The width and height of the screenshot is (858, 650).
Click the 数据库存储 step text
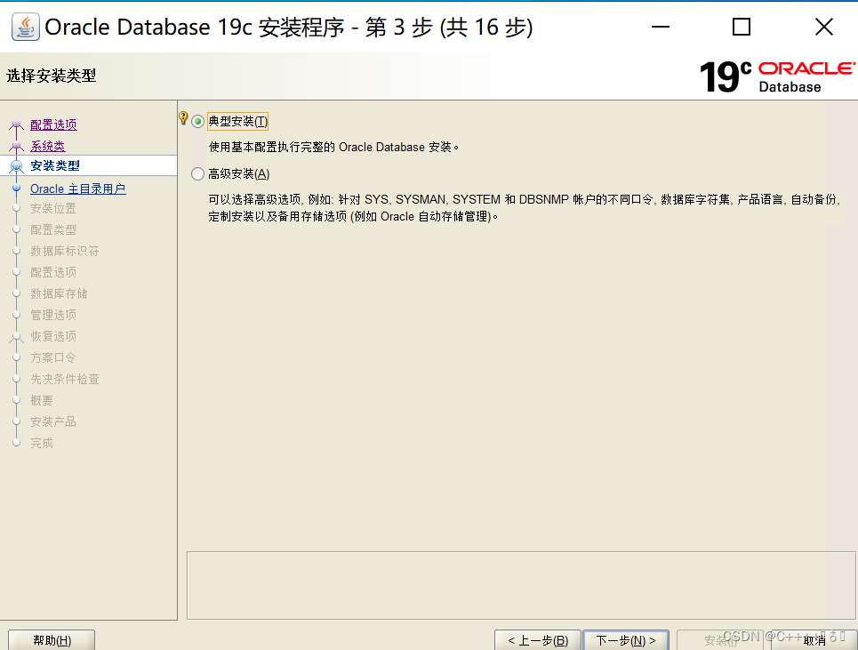point(59,293)
